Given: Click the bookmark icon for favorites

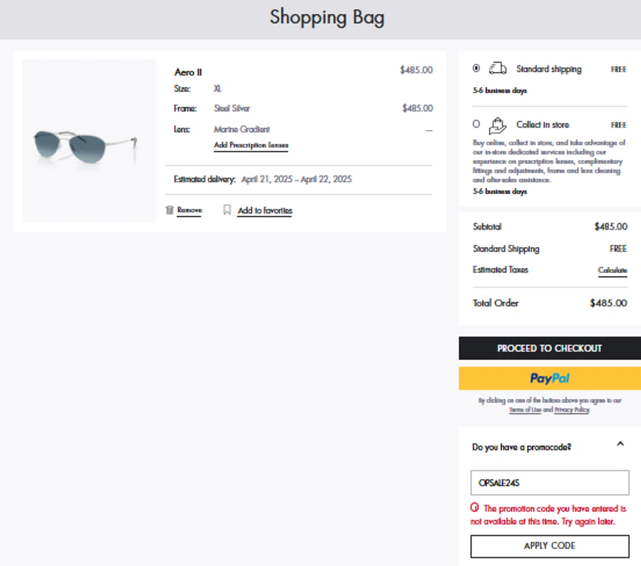Looking at the screenshot, I should pos(227,210).
